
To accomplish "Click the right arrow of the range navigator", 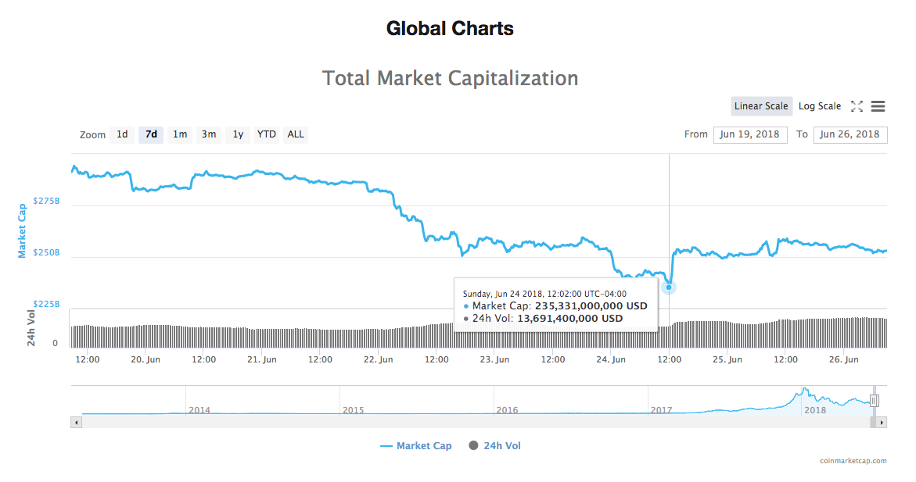I will click(x=880, y=422).
